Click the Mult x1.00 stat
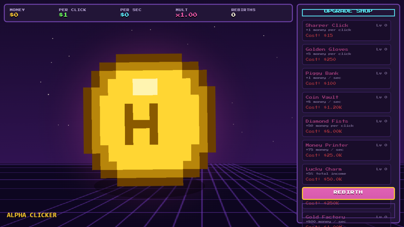 pos(186,13)
